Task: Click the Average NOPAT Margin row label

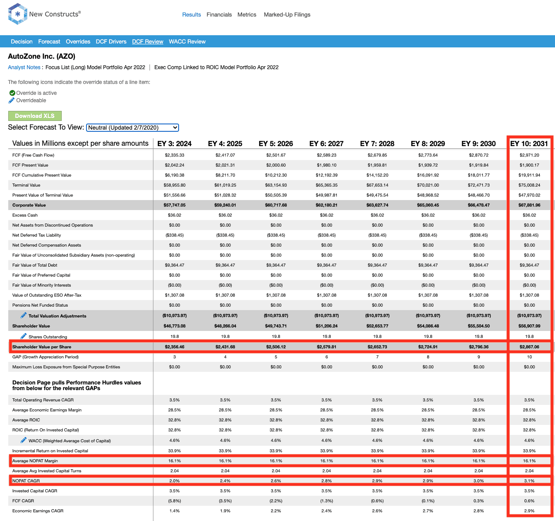Action: [x=35, y=461]
